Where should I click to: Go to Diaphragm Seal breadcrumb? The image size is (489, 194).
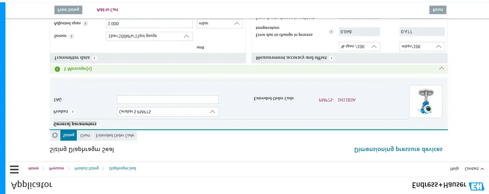(x=123, y=168)
